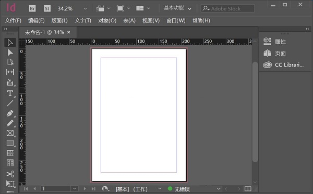Collapse the right panel dock arrows
The image size is (313, 194).
(x=307, y=29)
